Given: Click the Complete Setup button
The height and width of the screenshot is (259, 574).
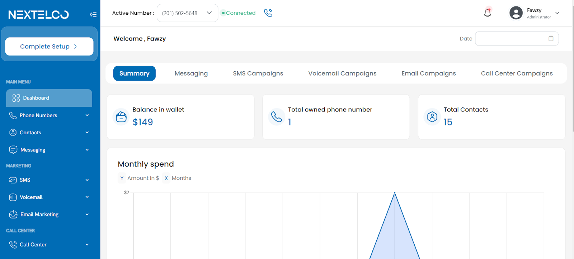Looking at the screenshot, I should pyautogui.click(x=49, y=47).
